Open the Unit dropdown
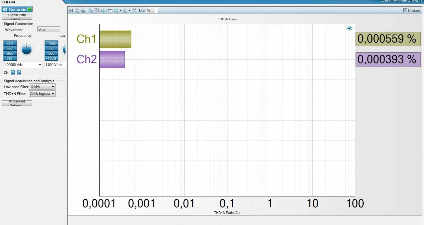424x225 pixels. (159, 11)
